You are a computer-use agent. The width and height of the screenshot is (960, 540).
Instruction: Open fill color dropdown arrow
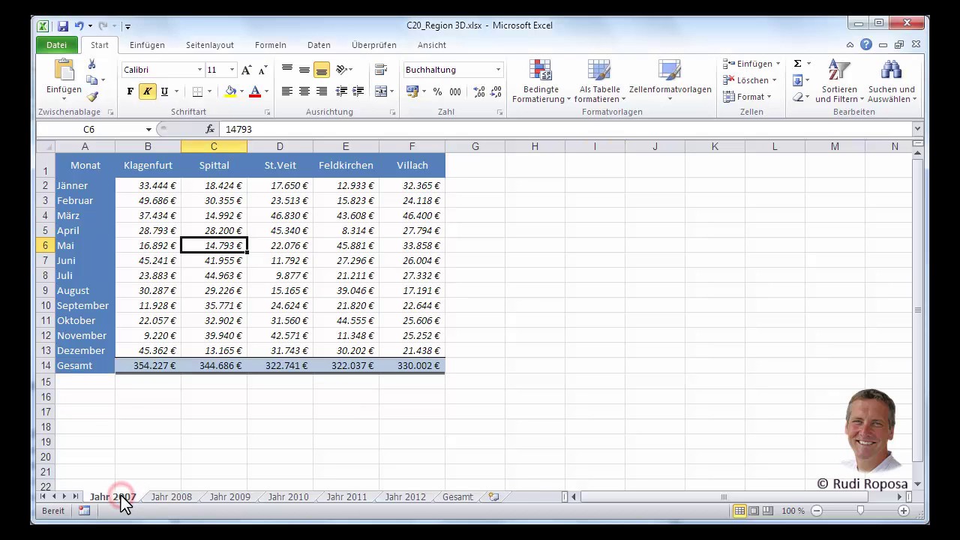click(x=241, y=91)
